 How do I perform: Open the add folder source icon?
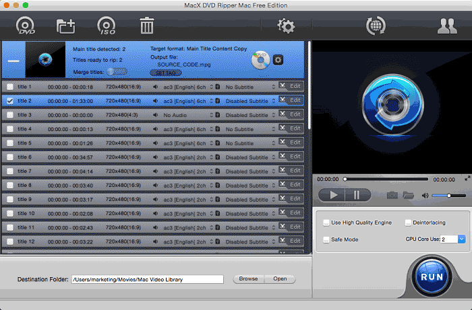pos(65,26)
